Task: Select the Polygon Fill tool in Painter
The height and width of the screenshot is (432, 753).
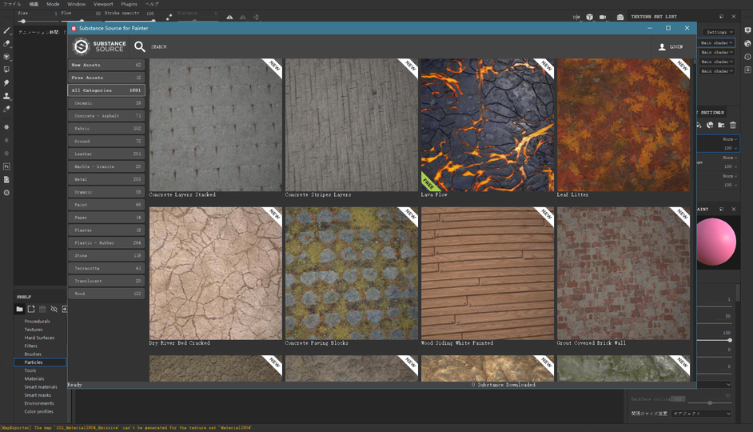Action: pyautogui.click(x=6, y=70)
